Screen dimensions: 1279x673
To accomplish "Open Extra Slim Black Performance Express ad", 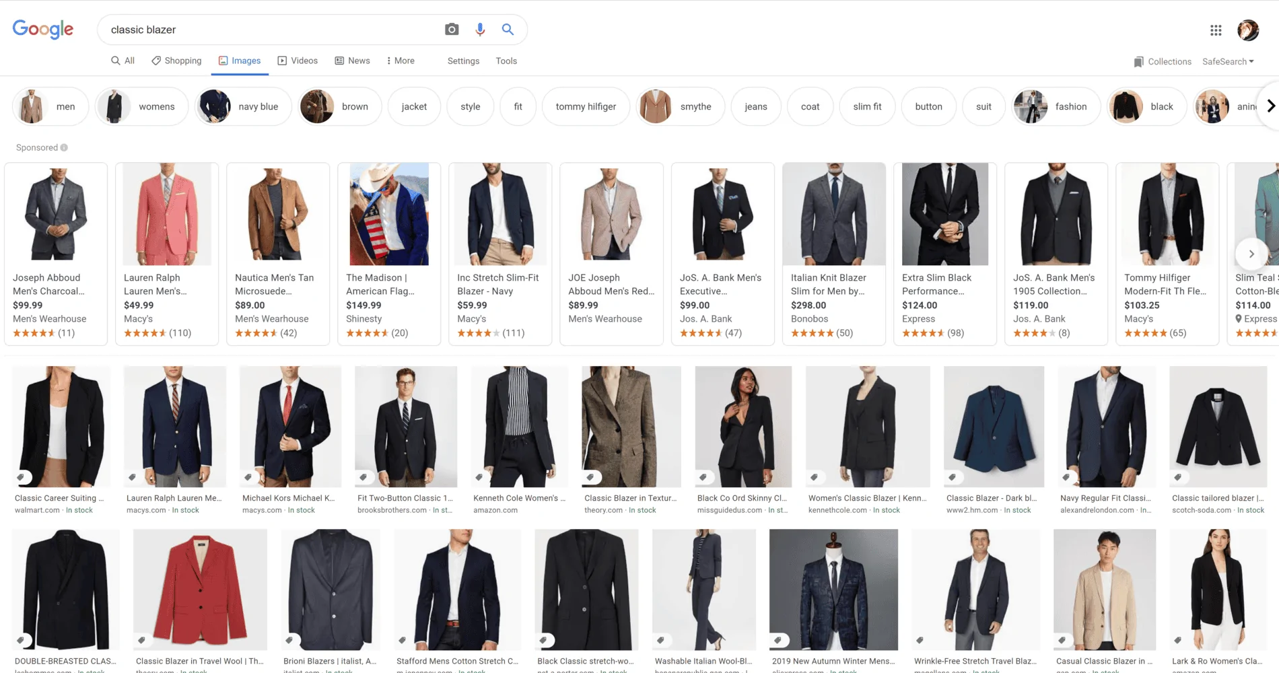I will [945, 254].
